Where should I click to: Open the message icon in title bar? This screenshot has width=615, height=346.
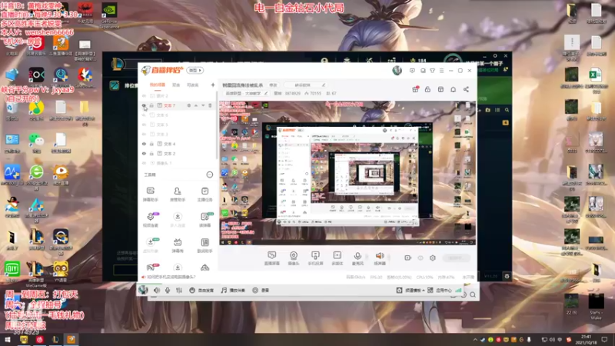tap(412, 71)
